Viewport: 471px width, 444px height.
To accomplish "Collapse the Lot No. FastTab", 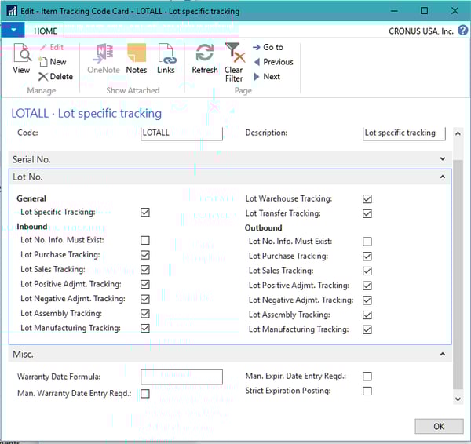I will tap(443, 177).
